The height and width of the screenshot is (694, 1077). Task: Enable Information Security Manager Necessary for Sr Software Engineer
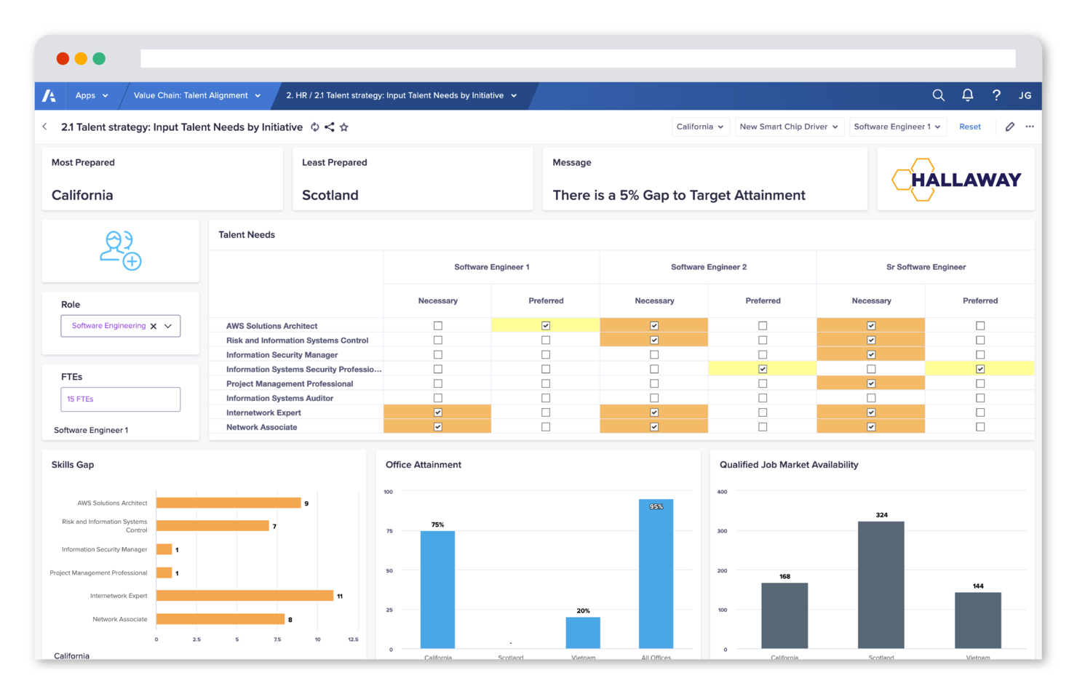(x=870, y=354)
